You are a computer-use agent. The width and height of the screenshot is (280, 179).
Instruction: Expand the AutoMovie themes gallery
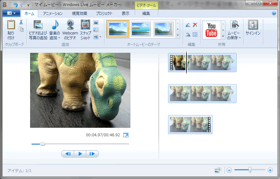[178, 35]
